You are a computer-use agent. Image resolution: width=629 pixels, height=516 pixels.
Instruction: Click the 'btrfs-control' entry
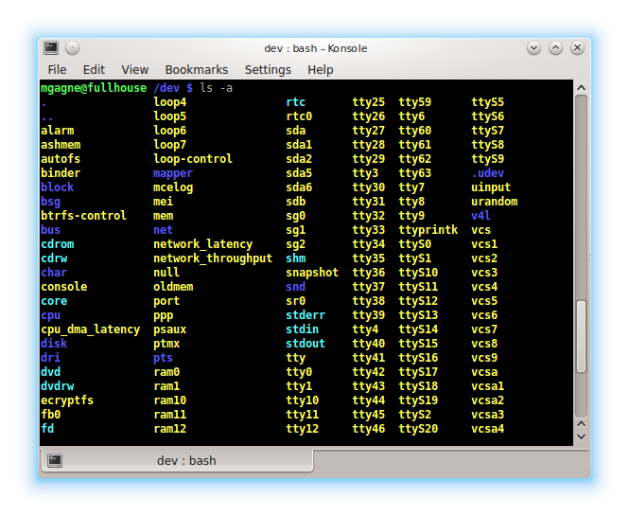click(x=83, y=216)
